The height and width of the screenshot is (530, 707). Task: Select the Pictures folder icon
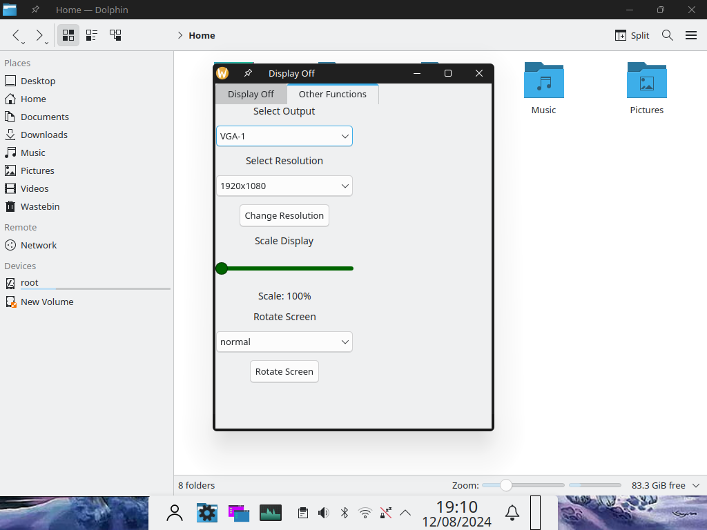pos(646,81)
